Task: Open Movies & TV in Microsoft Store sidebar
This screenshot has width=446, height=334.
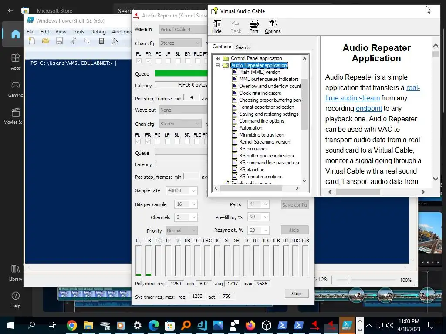Action: [13, 116]
